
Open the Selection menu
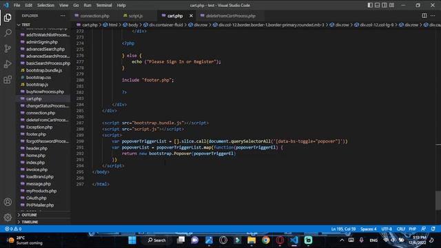[x=45, y=6]
